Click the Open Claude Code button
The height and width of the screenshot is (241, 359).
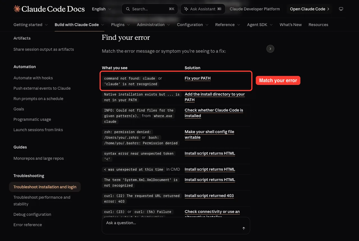coord(309,9)
